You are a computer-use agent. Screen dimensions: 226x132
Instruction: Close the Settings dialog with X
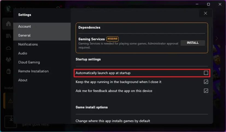206,13
